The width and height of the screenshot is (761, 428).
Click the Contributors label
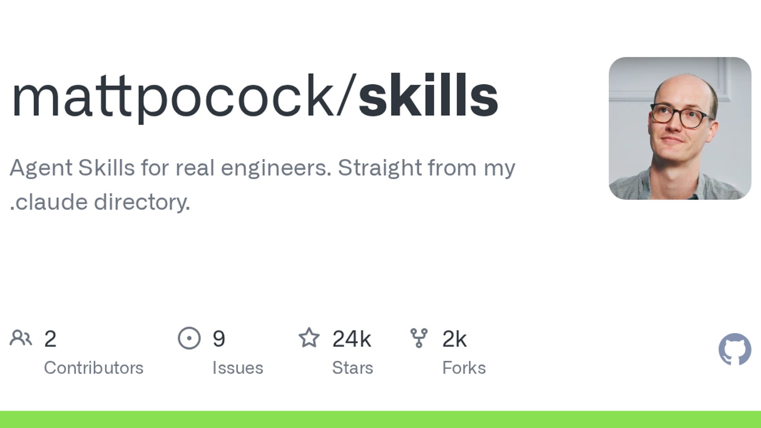94,368
